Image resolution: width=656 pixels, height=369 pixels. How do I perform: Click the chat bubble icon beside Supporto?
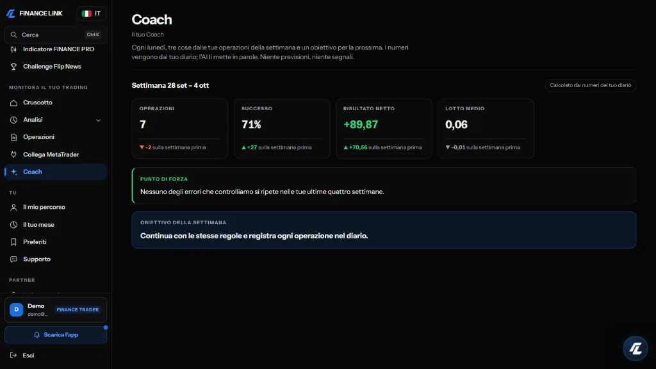coord(14,259)
